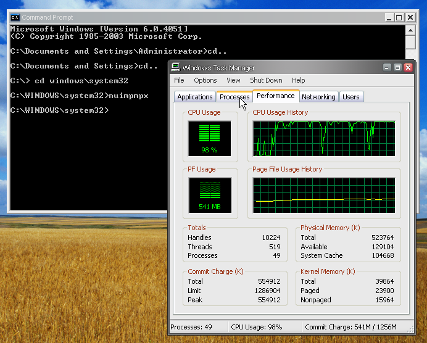This screenshot has width=427, height=343.
Task: Minimize the Command Prompt window
Action: click(389, 18)
